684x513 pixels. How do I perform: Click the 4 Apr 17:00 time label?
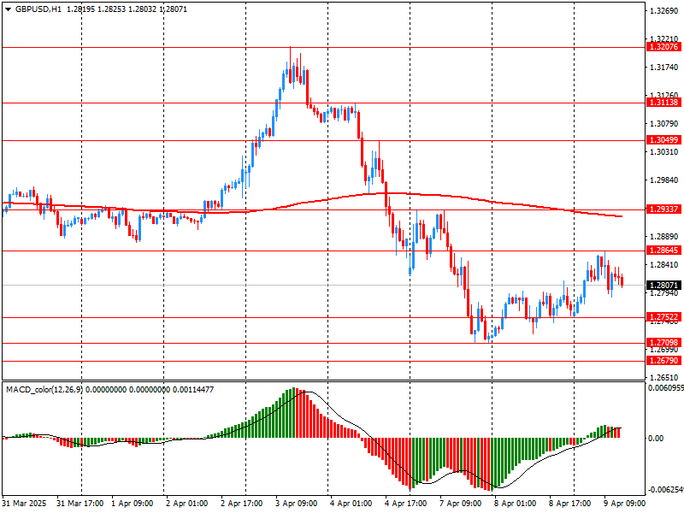[x=407, y=504]
